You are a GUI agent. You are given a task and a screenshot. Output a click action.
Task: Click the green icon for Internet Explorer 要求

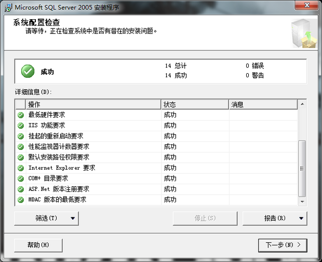click(x=21, y=168)
